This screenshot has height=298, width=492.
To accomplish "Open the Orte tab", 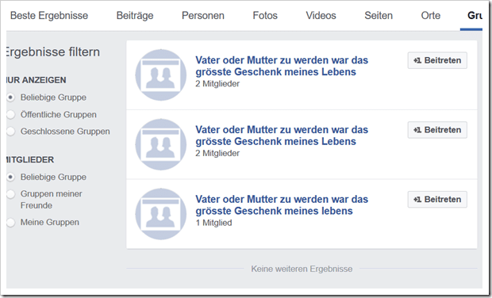I will [x=430, y=15].
